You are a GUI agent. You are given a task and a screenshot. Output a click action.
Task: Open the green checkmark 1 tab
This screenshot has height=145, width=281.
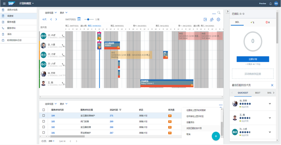click(252, 22)
